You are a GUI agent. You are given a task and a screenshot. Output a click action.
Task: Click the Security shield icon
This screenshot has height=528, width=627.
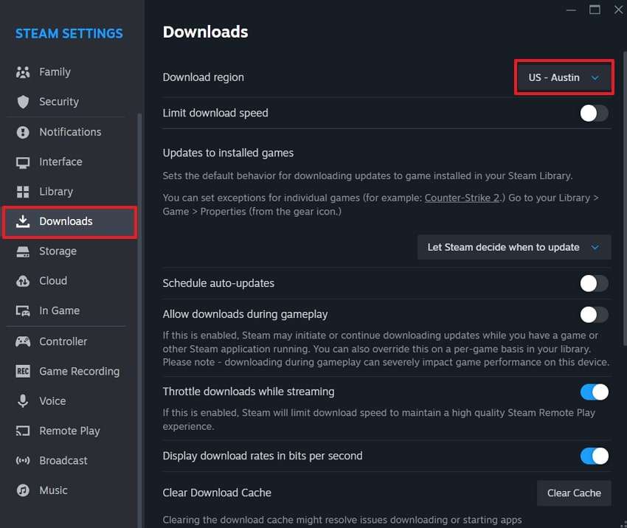tap(23, 102)
